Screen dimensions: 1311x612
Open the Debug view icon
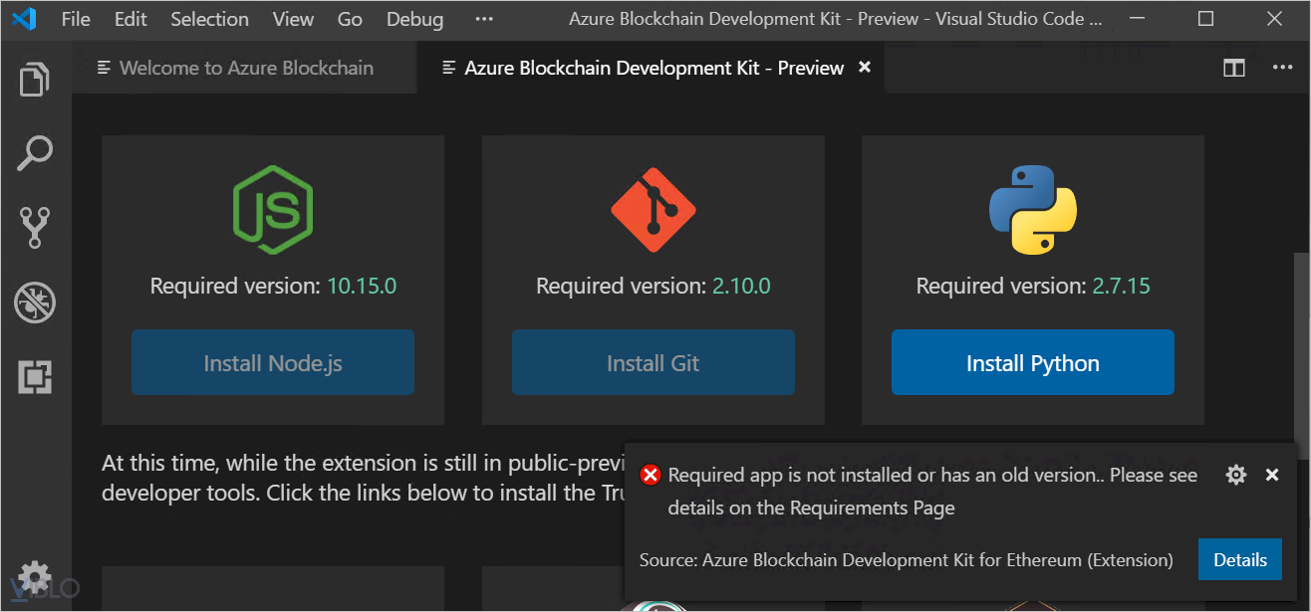pyautogui.click(x=35, y=303)
